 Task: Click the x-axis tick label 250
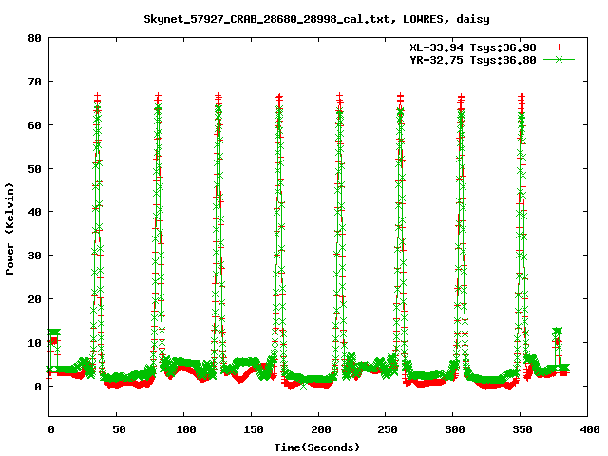coord(388,429)
